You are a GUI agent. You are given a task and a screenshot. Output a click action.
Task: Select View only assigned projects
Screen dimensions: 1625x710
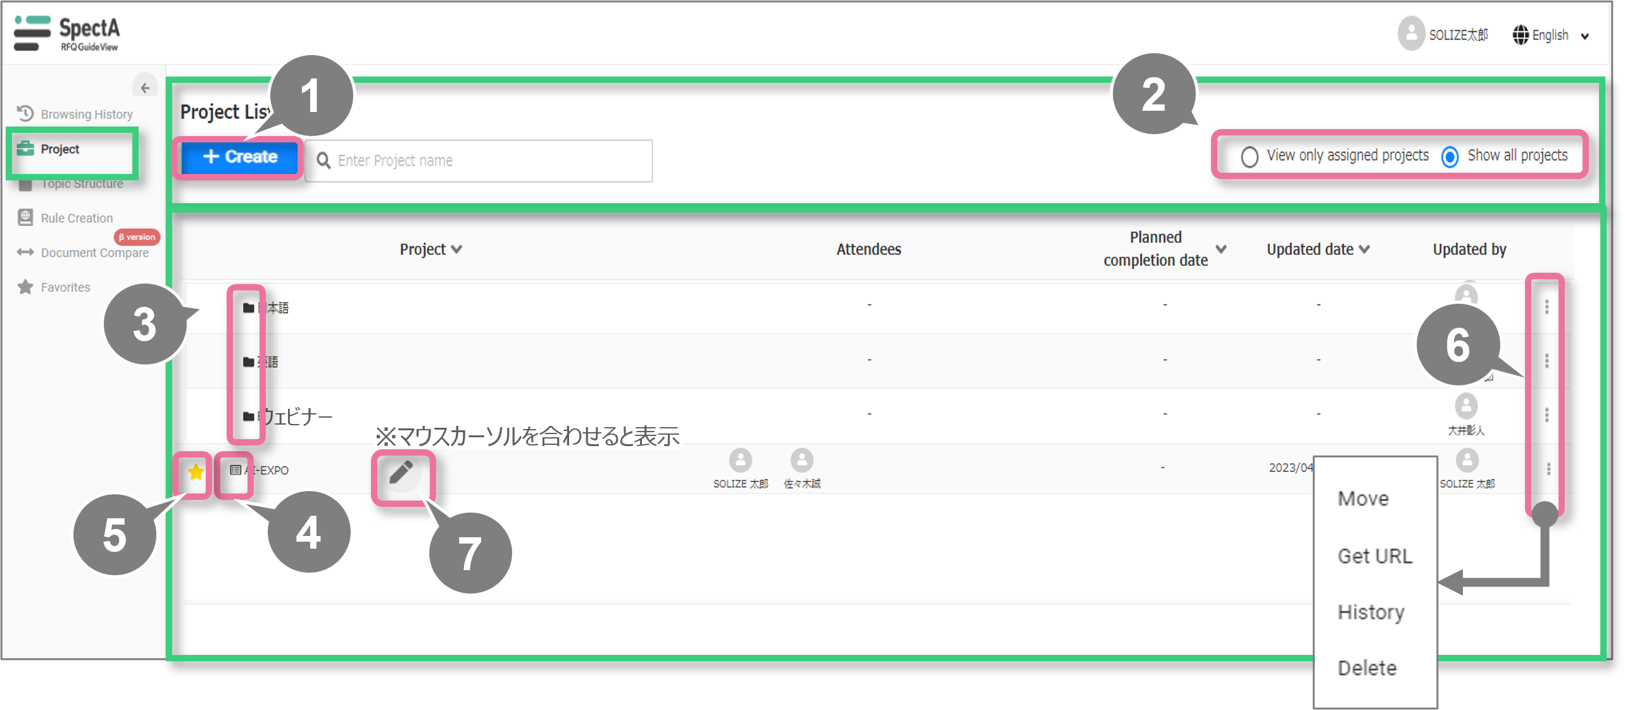[1250, 156]
